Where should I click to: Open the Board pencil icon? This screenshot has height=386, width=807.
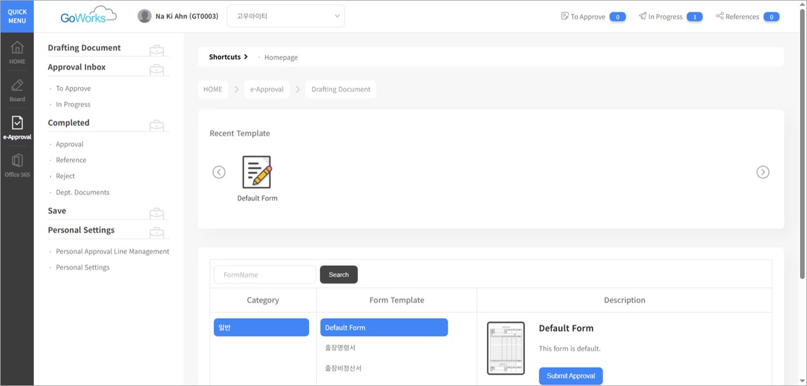[17, 85]
